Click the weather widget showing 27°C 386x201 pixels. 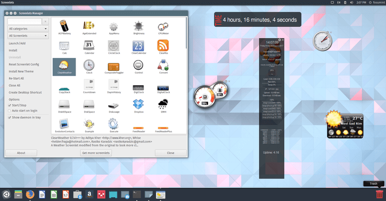pyautogui.click(x=344, y=125)
